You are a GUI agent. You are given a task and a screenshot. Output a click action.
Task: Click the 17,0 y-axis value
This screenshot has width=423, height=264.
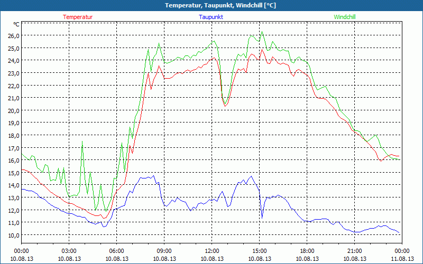(x=14, y=148)
